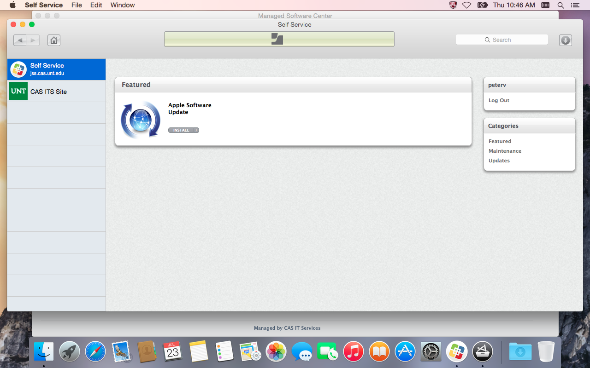Click Self Service icon in the Dock
The height and width of the screenshot is (368, 590).
[457, 352]
